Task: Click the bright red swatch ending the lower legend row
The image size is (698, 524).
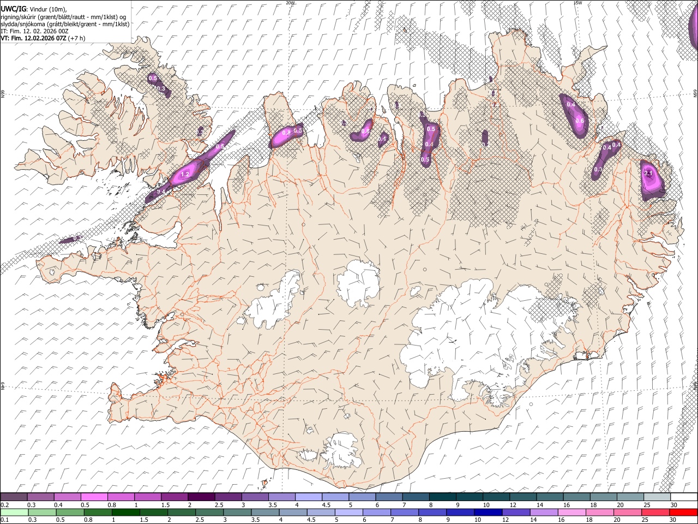Action: point(683,513)
